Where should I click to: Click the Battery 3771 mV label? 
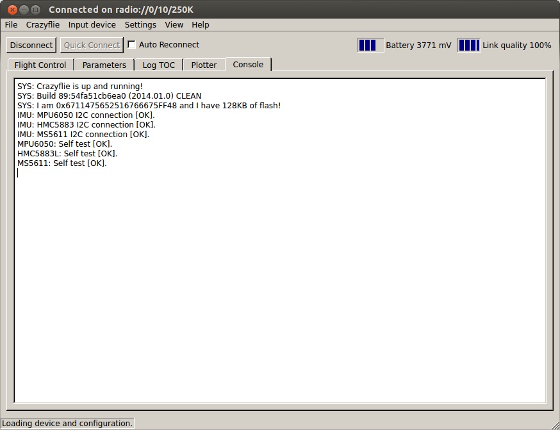coord(418,45)
